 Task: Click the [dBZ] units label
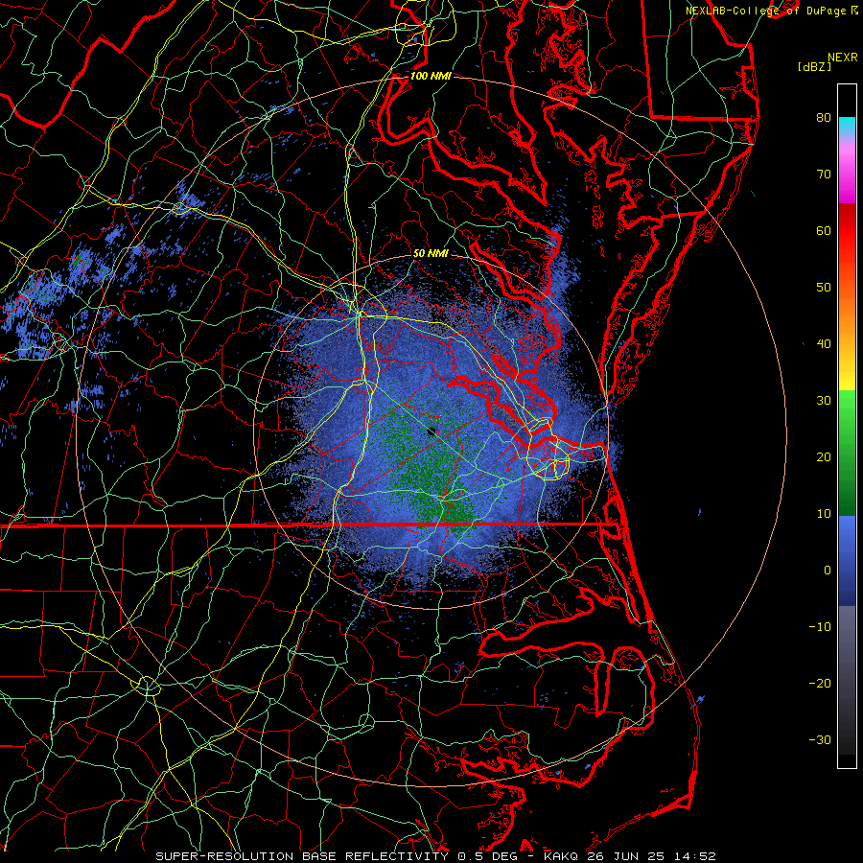(x=814, y=66)
